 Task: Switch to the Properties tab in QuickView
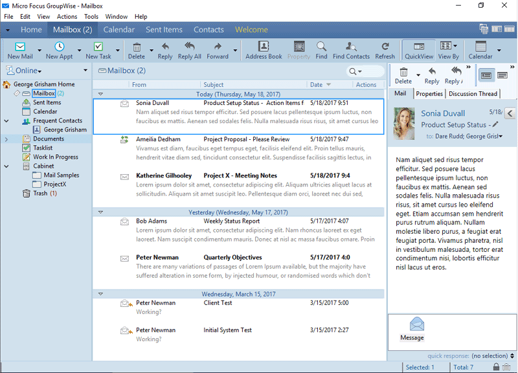(x=429, y=94)
